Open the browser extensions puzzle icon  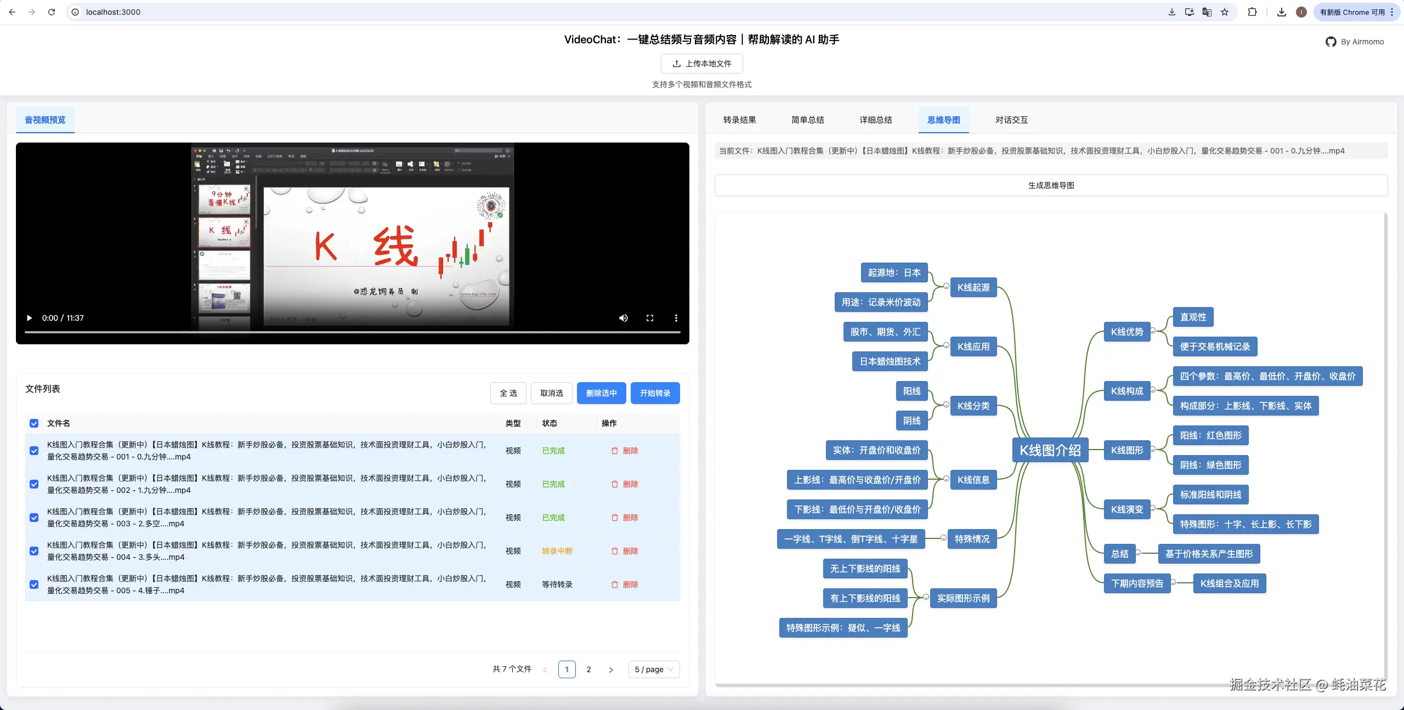click(x=1252, y=12)
